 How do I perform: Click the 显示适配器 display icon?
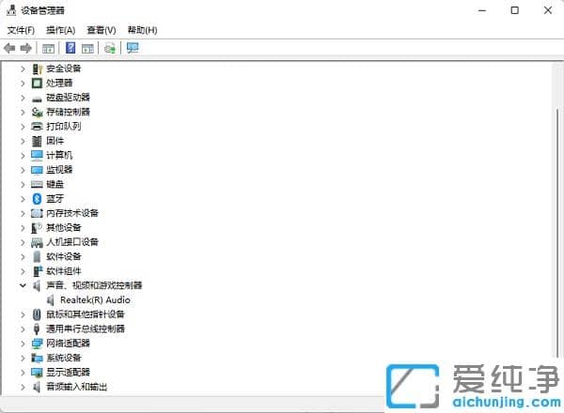tap(37, 373)
